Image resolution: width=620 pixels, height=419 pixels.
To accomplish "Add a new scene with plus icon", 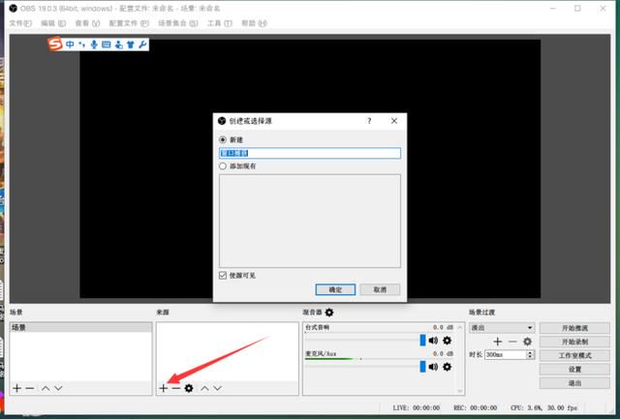I will pos(16,388).
